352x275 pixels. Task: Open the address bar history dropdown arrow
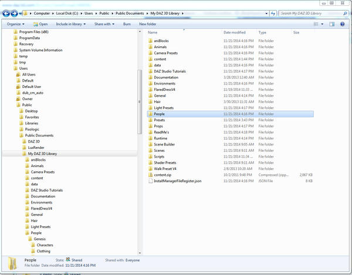[x=266, y=13]
